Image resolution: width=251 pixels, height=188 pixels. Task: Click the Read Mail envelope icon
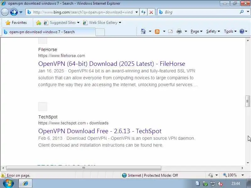pyautogui.click(x=170, y=31)
